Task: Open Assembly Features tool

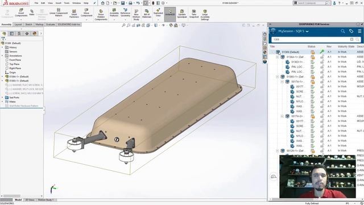Action: [x=114, y=13]
